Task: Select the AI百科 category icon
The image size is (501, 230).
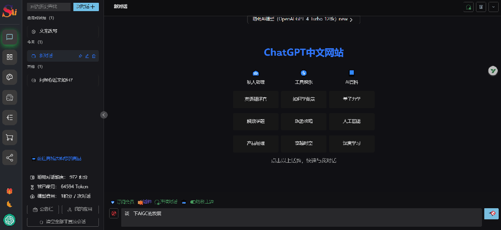Action: (x=351, y=72)
